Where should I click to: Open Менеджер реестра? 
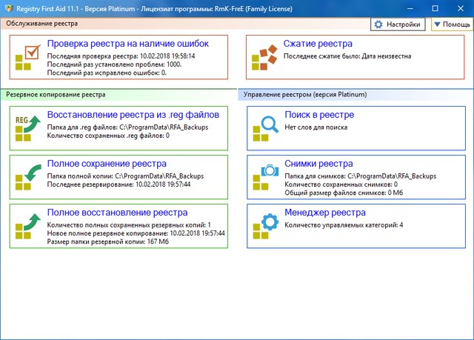pos(324,212)
